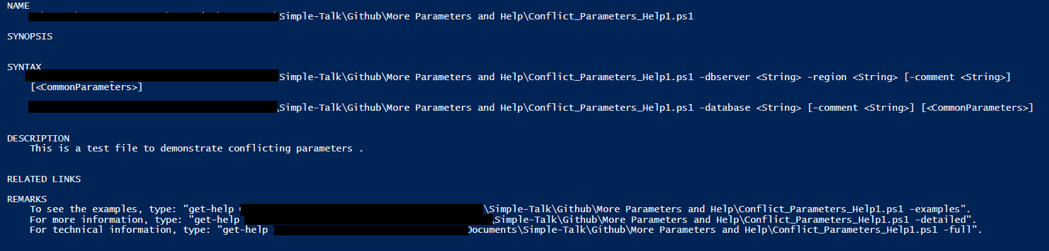Click the script filename in the NAME line

click(611, 16)
